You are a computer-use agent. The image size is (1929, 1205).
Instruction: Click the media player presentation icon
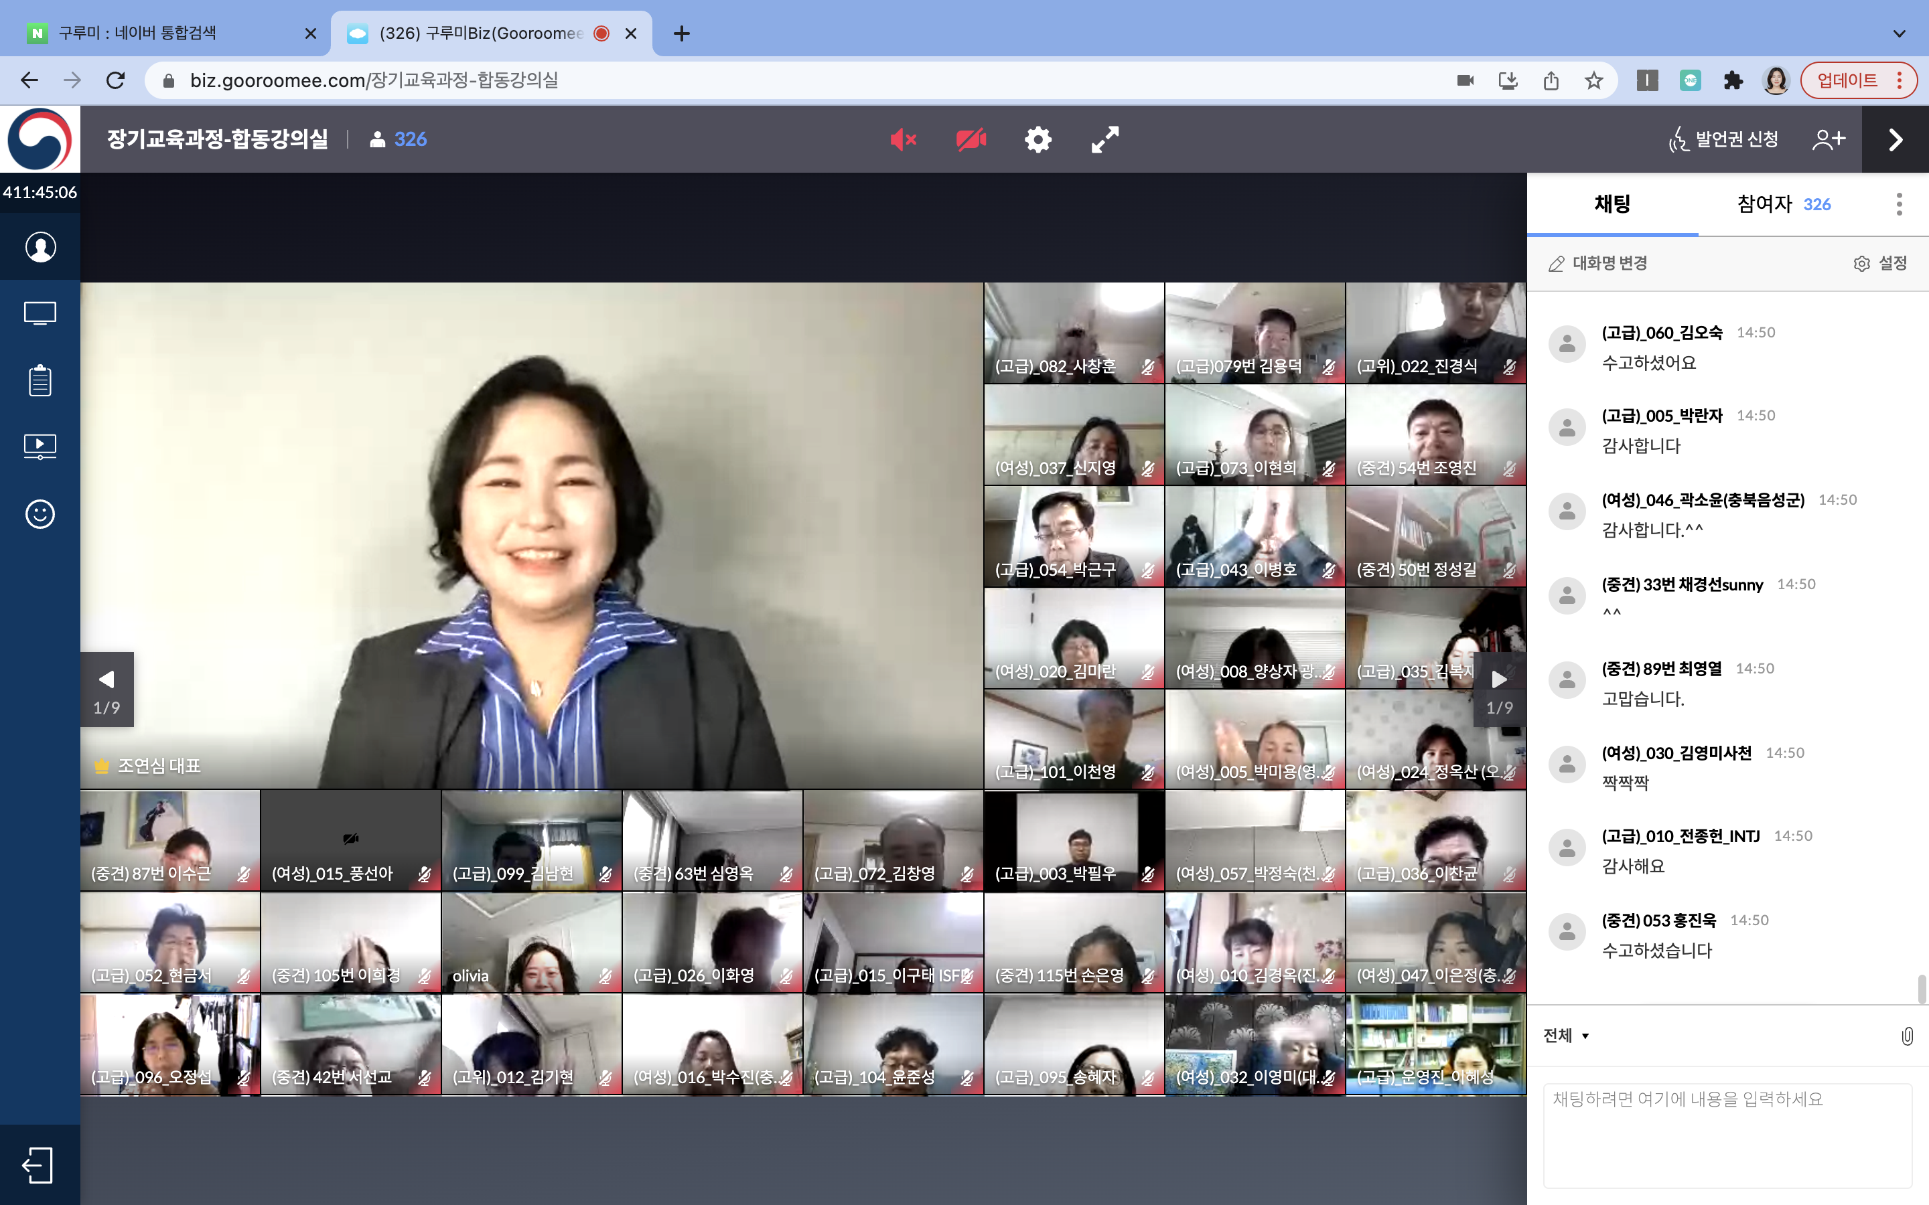point(40,447)
